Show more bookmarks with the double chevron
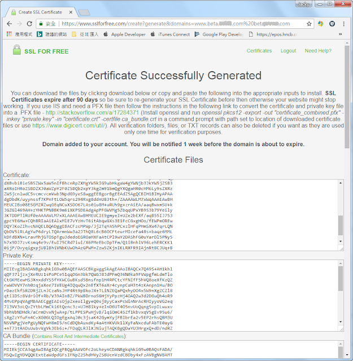The image size is (353, 361). (340, 34)
